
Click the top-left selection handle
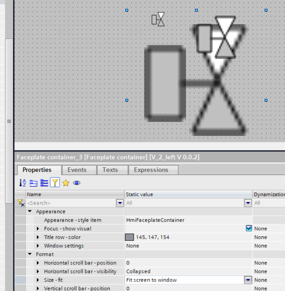(127, 10)
